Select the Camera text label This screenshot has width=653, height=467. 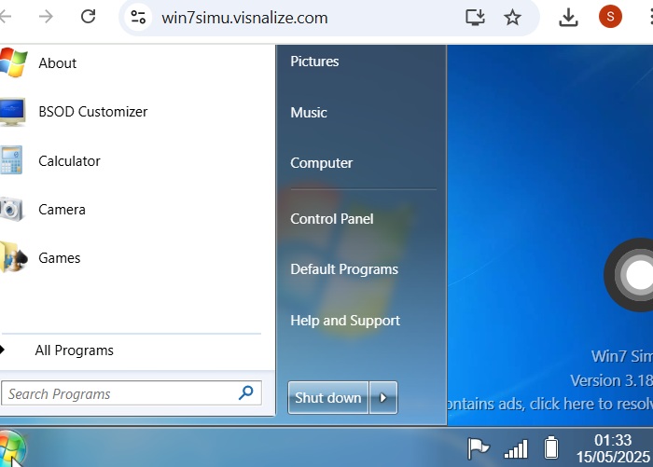(62, 210)
